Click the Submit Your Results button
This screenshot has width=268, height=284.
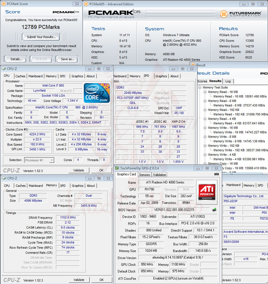(x=41, y=37)
